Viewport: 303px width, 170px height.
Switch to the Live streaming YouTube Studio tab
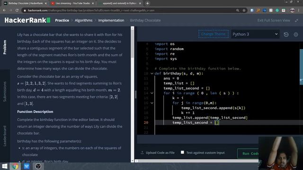pyautogui.click(x=72, y=3)
